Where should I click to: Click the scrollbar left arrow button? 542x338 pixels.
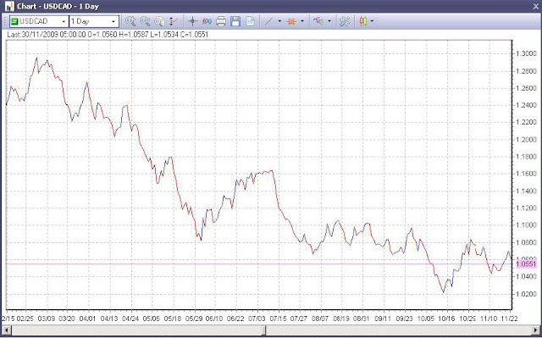click(7, 330)
